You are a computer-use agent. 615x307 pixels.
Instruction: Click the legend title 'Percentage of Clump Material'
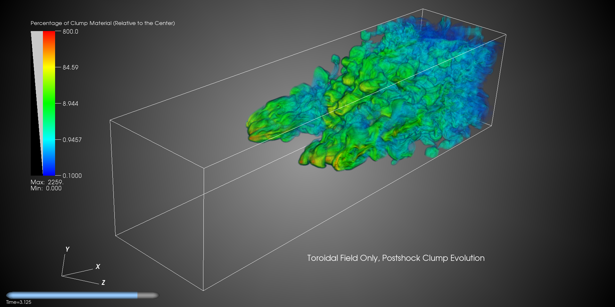102,23
